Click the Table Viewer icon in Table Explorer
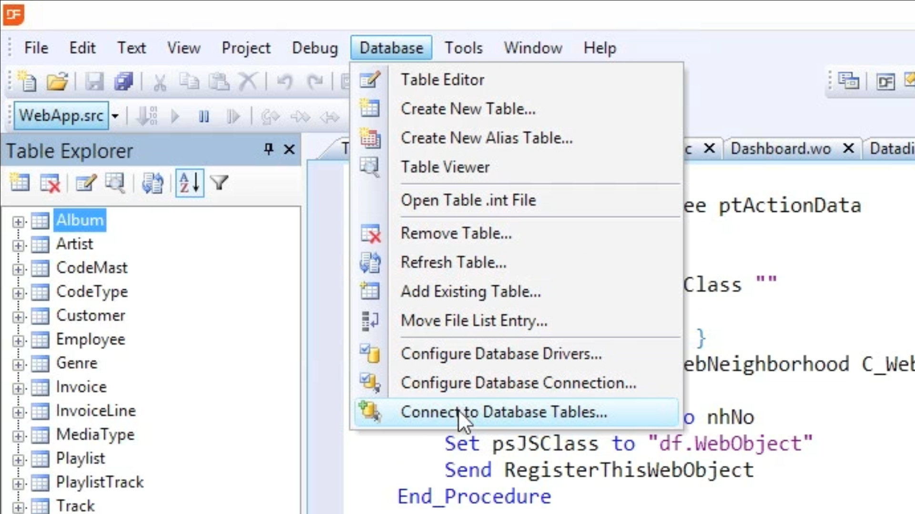Image resolution: width=915 pixels, height=514 pixels. (115, 183)
